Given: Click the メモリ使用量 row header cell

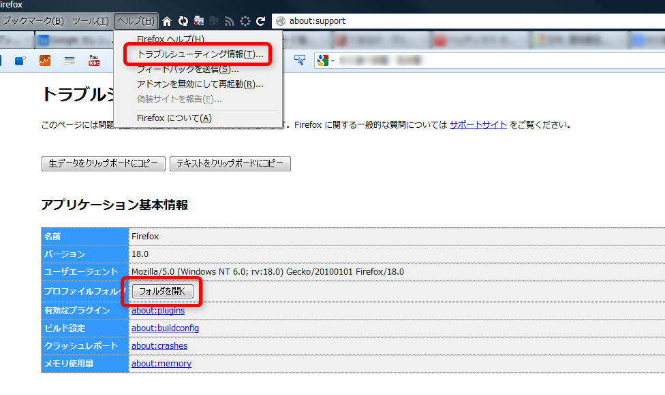Looking at the screenshot, I should pyautogui.click(x=84, y=363).
